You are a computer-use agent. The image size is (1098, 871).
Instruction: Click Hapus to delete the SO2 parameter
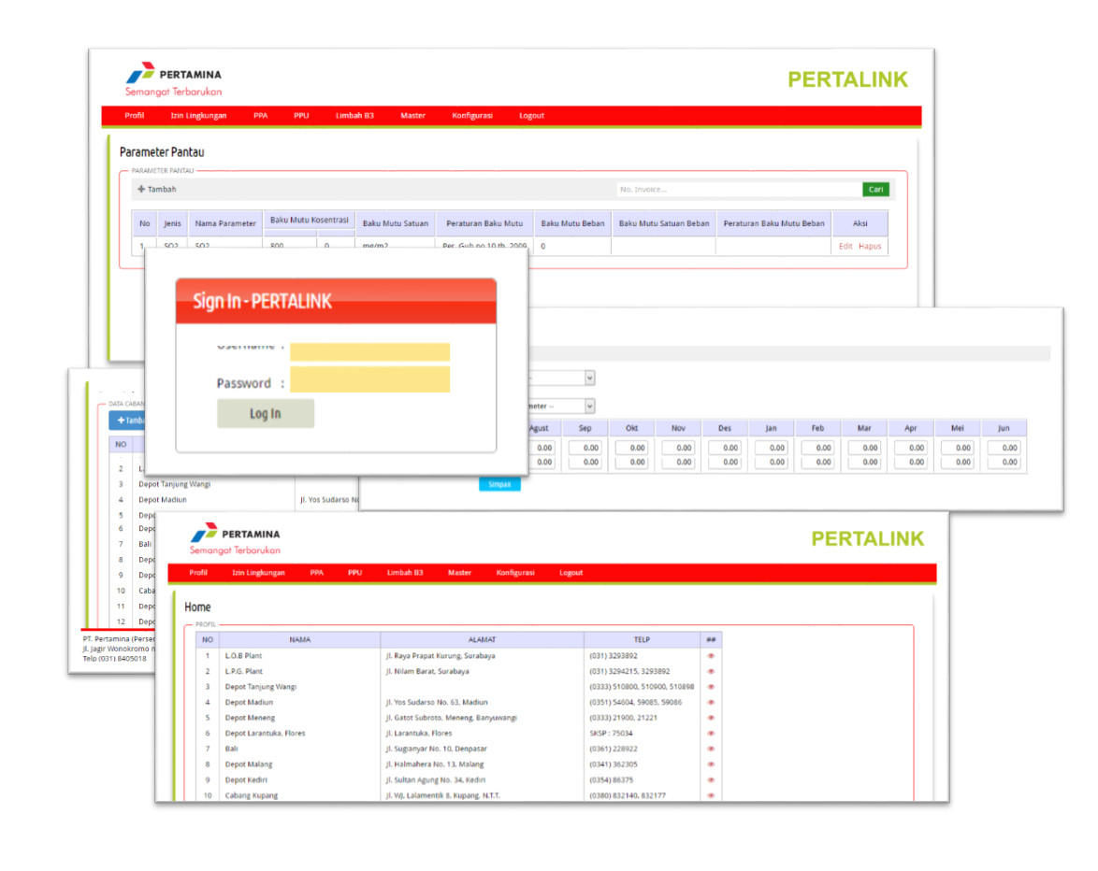click(870, 247)
